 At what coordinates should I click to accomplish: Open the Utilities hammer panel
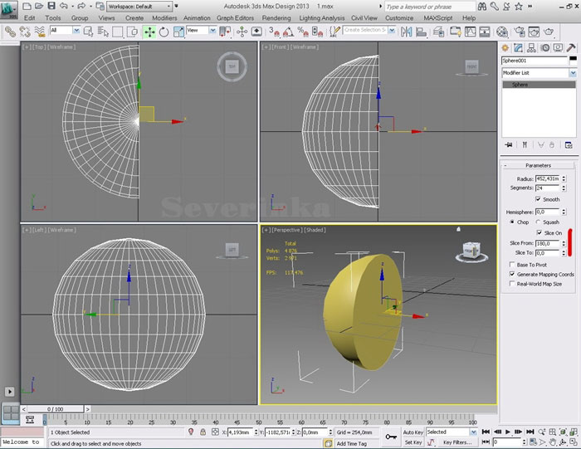(x=571, y=47)
